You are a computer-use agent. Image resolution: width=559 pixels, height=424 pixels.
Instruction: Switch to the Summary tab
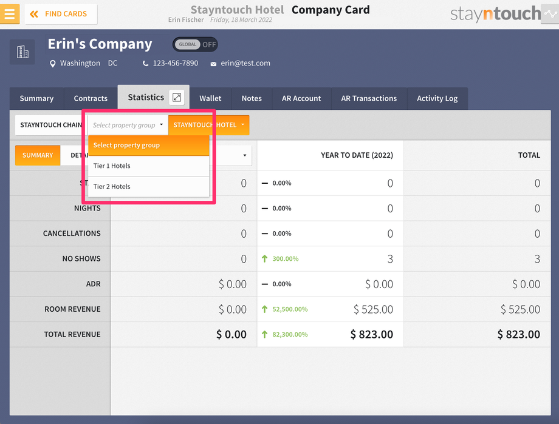pyautogui.click(x=36, y=99)
